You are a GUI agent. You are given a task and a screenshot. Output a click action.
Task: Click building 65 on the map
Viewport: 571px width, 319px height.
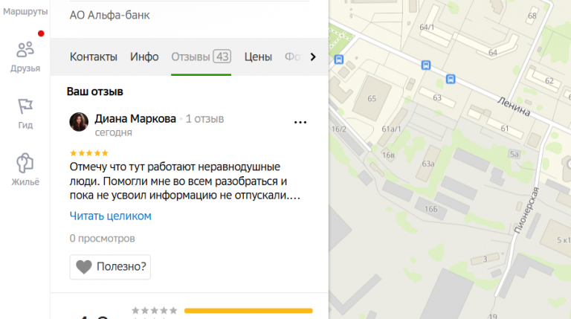[x=372, y=98]
